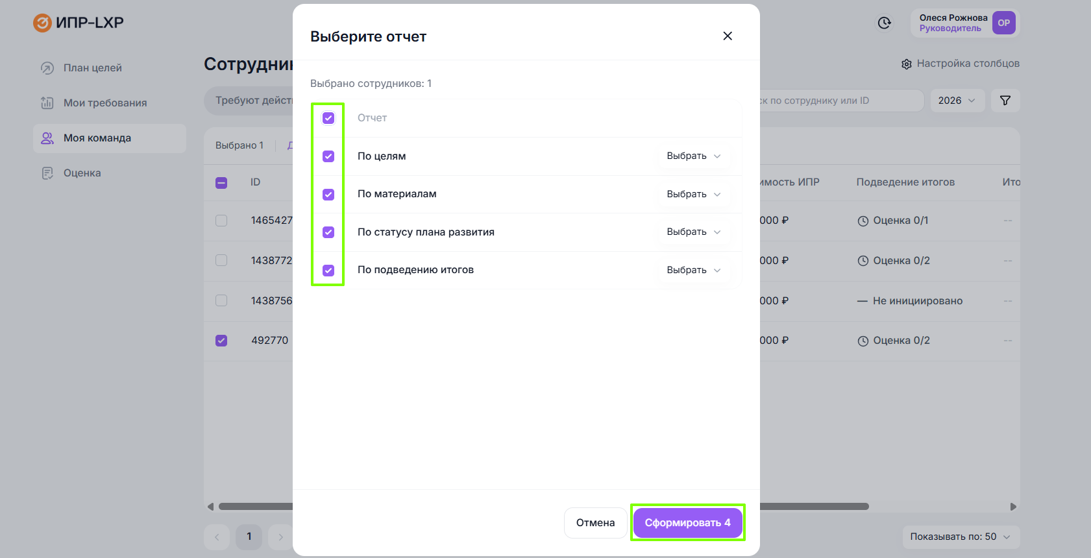
Task: Toggle the table header select-all checkbox
Action: pos(221,183)
